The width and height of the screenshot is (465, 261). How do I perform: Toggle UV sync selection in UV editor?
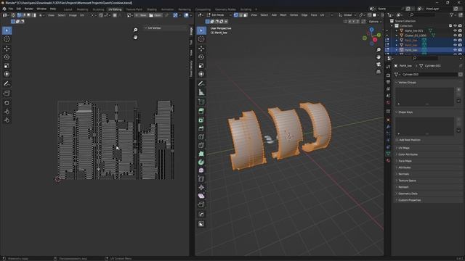(13, 15)
